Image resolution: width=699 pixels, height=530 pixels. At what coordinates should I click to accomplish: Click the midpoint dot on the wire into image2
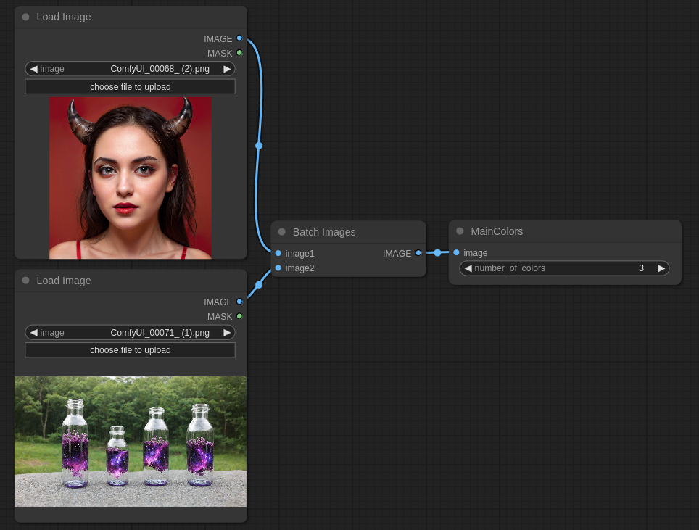point(259,284)
